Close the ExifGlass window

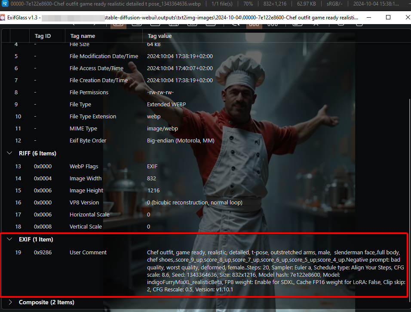408,18
